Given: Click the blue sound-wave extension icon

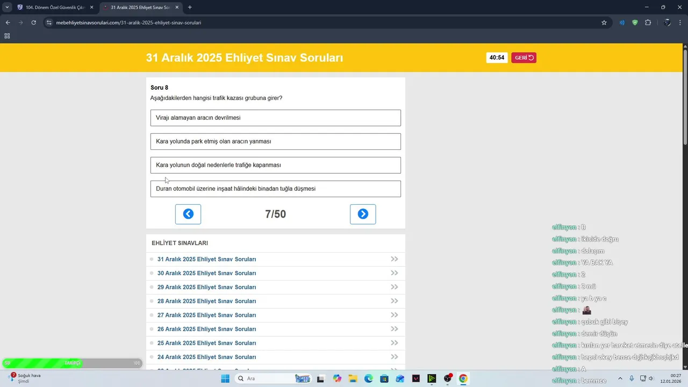Looking at the screenshot, I should 622,23.
